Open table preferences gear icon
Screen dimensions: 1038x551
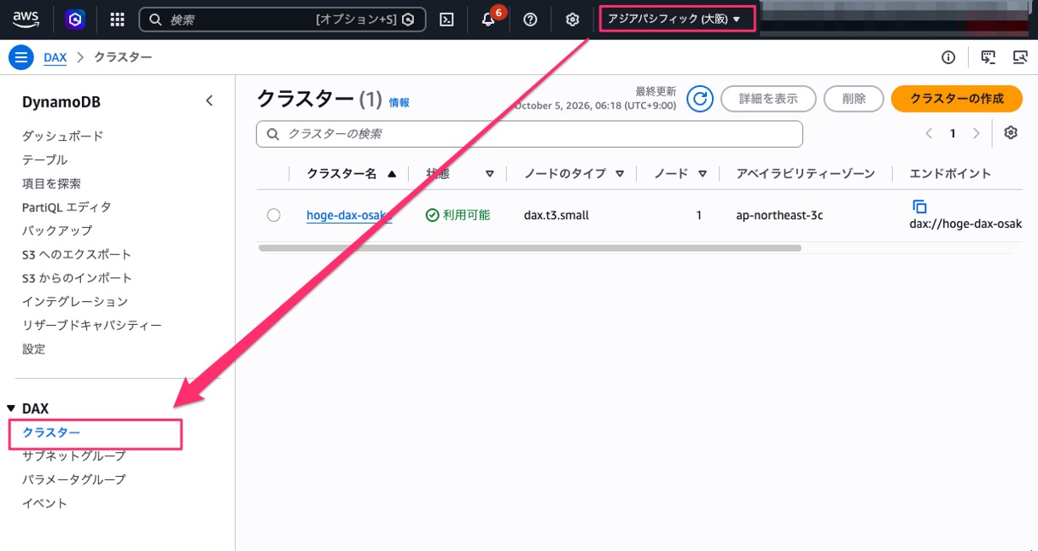(x=1012, y=133)
